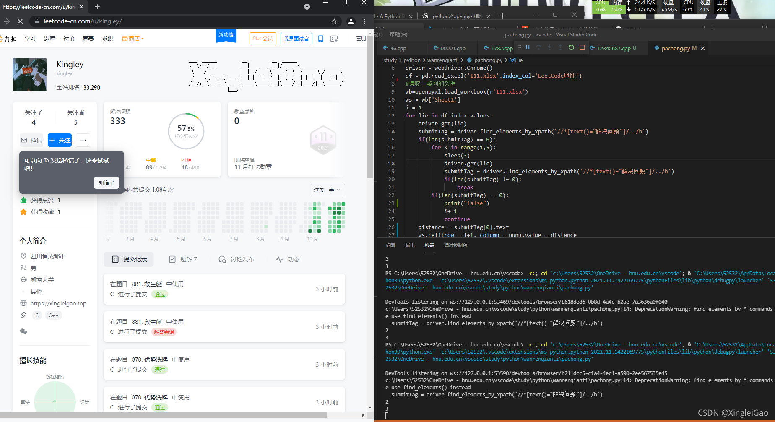Open the 12345687.cpp editor tab
Image resolution: width=775 pixels, height=422 pixels.
click(x=614, y=48)
